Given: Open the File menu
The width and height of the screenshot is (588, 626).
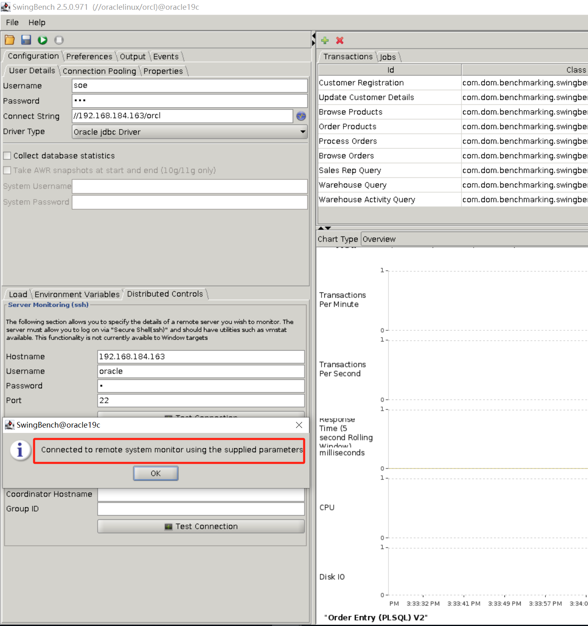Looking at the screenshot, I should [12, 22].
